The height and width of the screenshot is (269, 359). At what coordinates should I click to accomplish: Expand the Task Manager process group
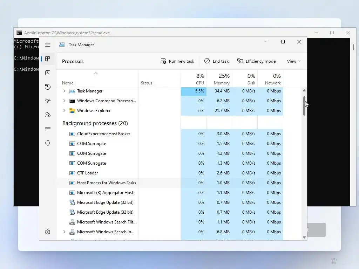point(65,91)
